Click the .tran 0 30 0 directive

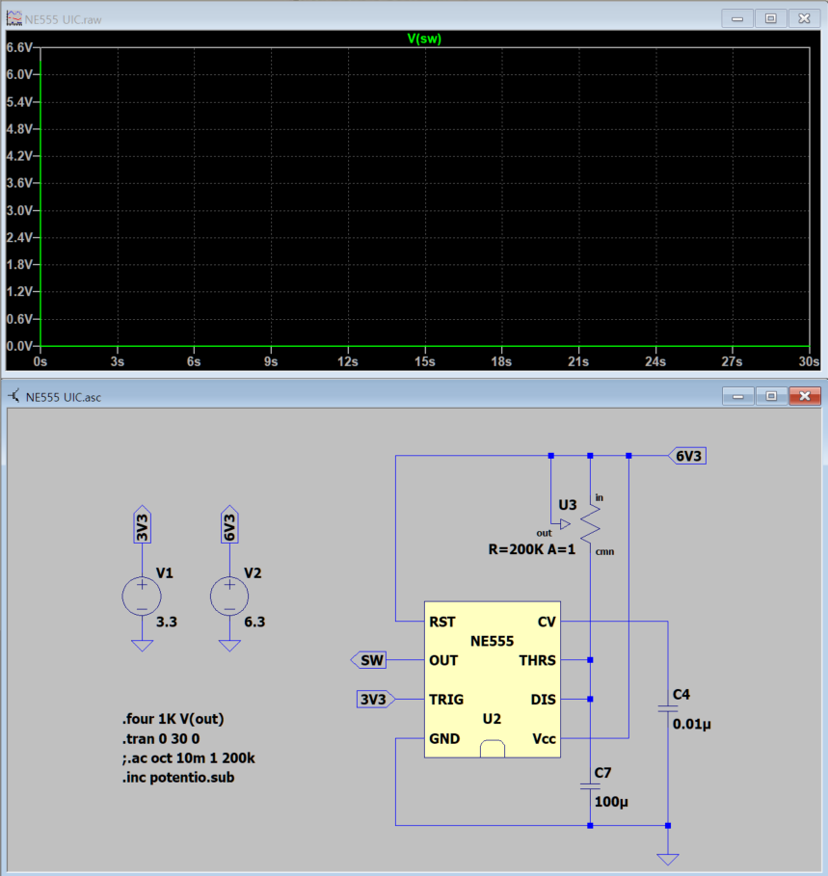pyautogui.click(x=161, y=738)
